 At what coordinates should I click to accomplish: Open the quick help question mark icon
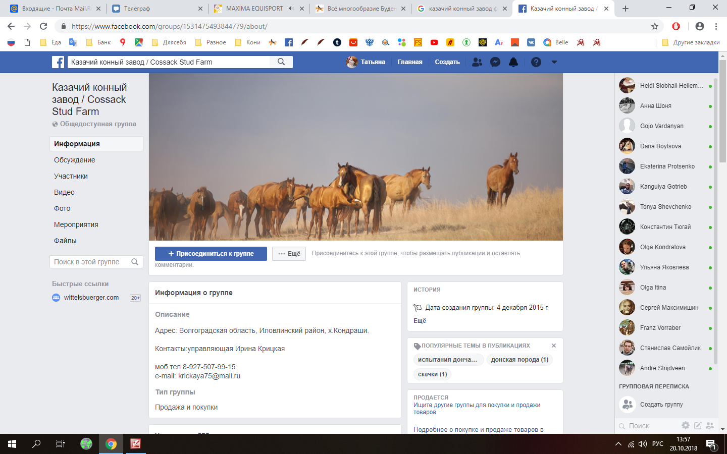pos(536,62)
